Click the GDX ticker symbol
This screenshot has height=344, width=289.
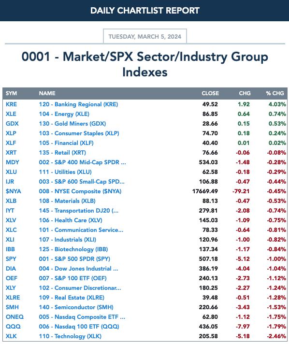(x=12, y=124)
